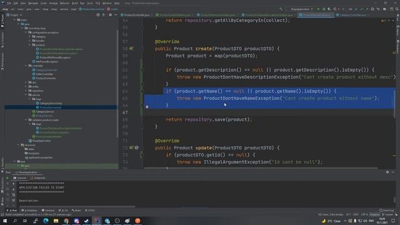The width and height of the screenshot is (400, 225).
Task: Switch to the ProductController.java tab
Action: click(136, 15)
